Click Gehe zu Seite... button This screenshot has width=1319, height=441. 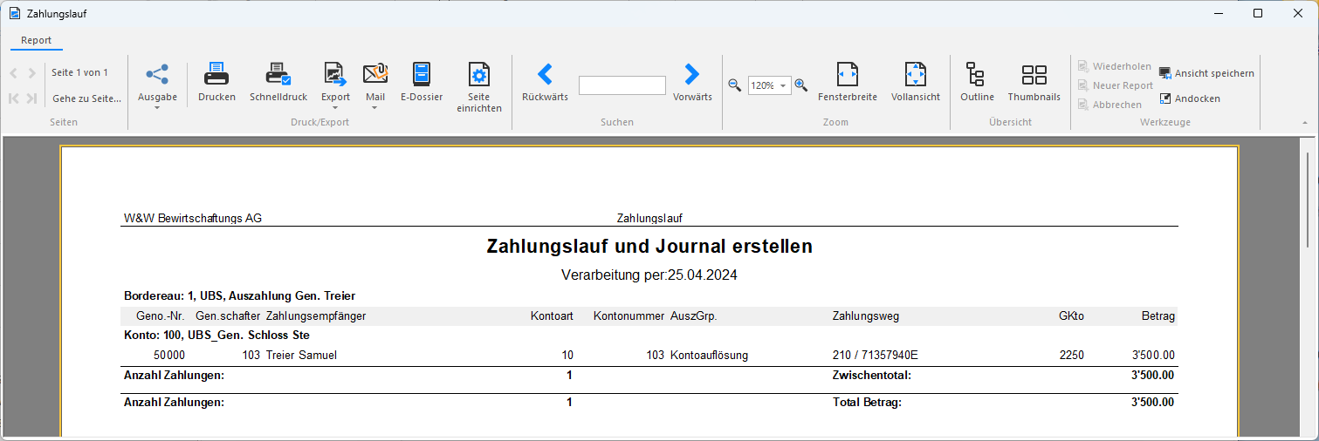(86, 98)
